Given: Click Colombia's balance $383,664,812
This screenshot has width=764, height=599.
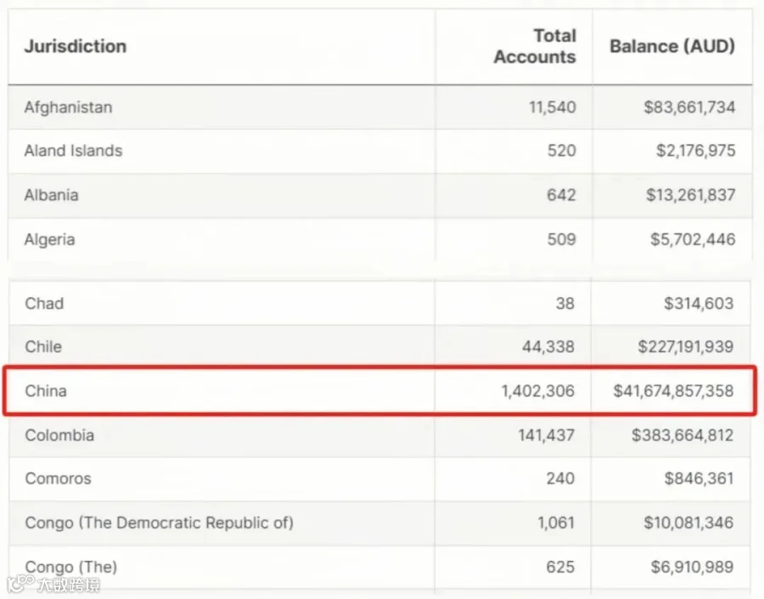Looking at the screenshot, I should pos(683,435).
